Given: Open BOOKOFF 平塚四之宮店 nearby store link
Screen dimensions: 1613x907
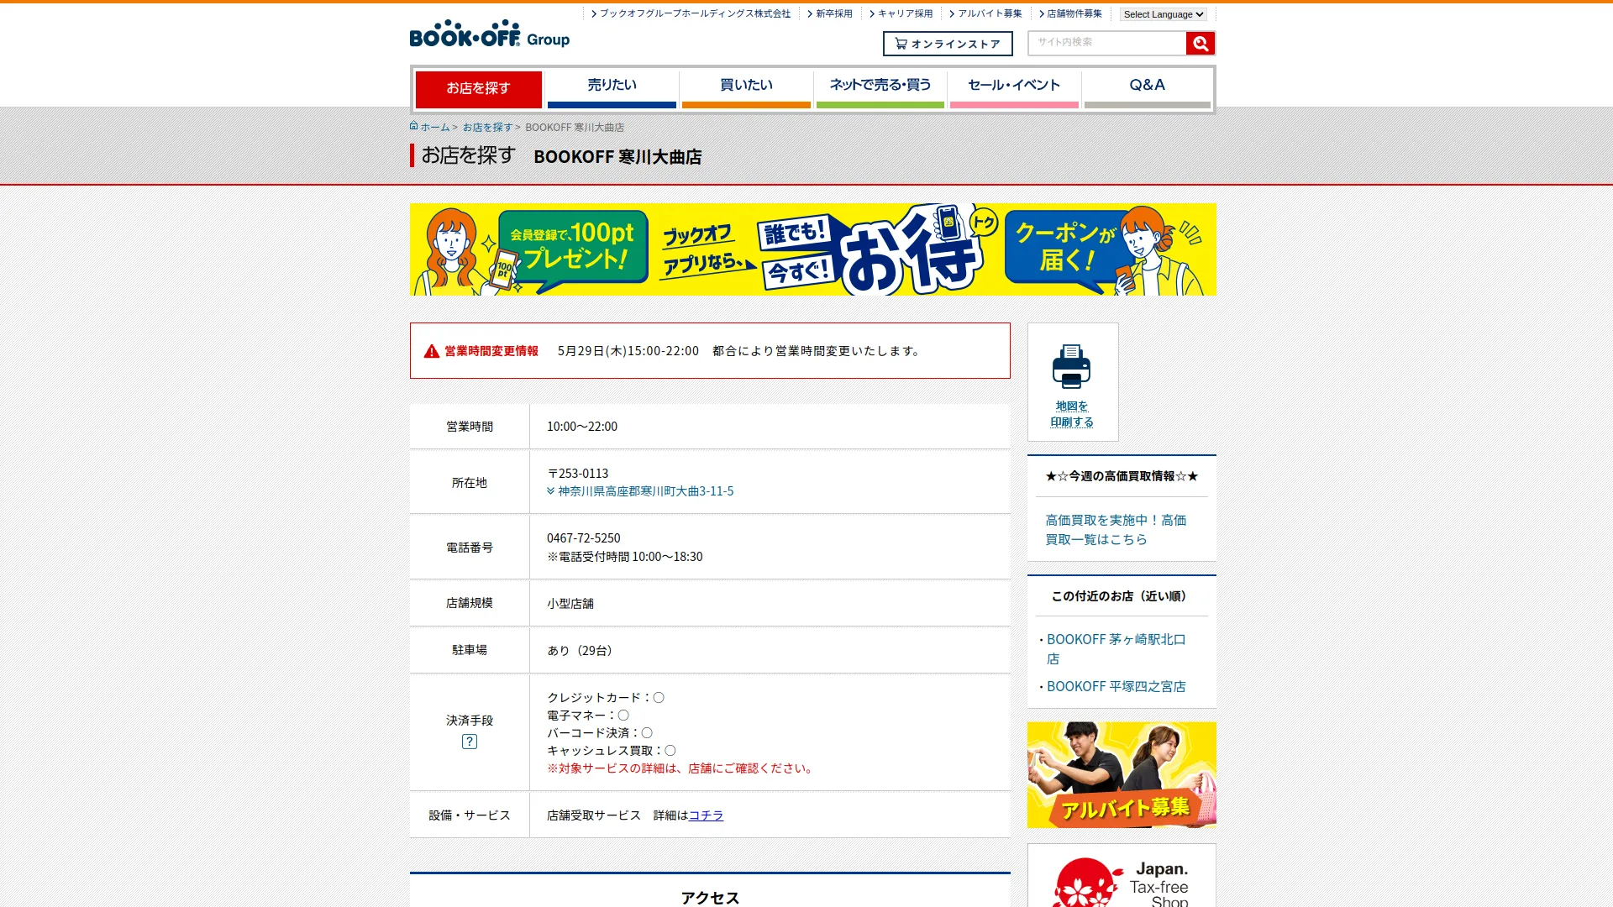Looking at the screenshot, I should pos(1116,687).
